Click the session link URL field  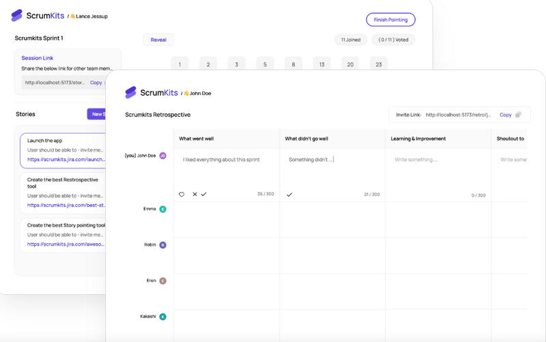pyautogui.click(x=55, y=83)
